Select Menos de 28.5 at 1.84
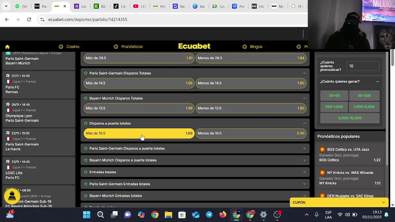Screen dimensions: 395x222 point(251,58)
